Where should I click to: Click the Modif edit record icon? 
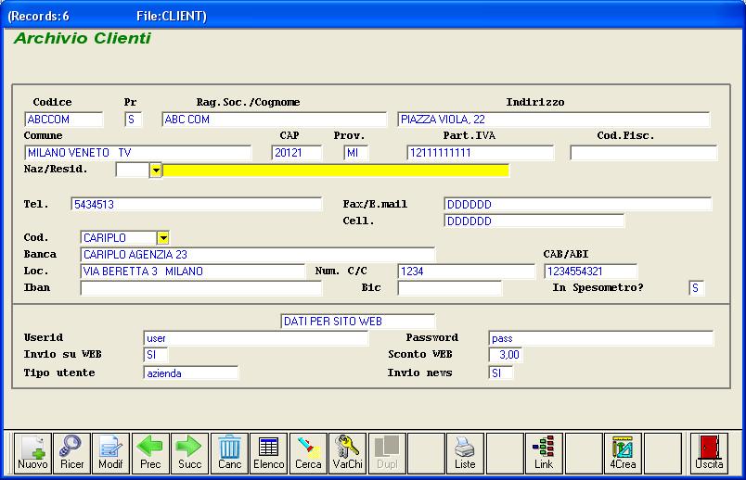point(110,452)
